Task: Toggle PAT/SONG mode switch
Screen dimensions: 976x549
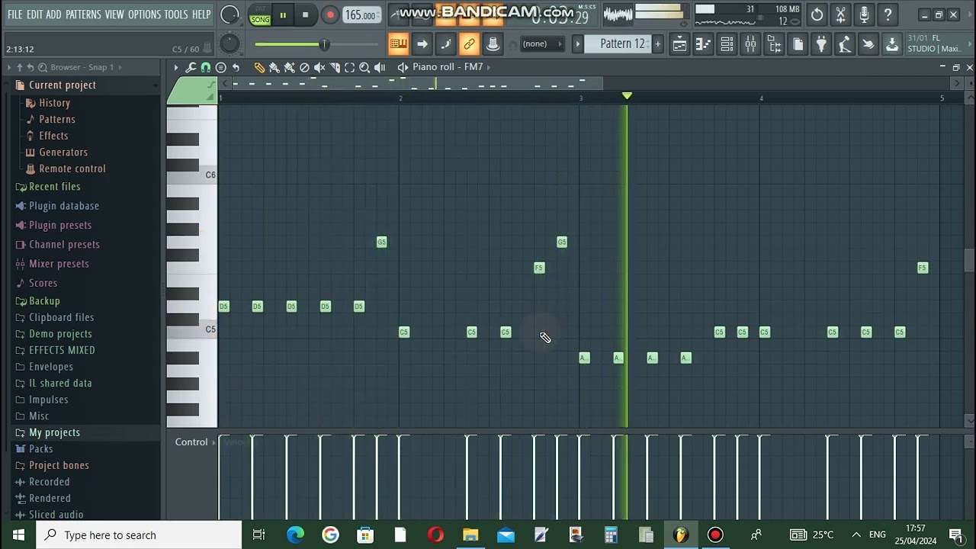Action: [260, 14]
